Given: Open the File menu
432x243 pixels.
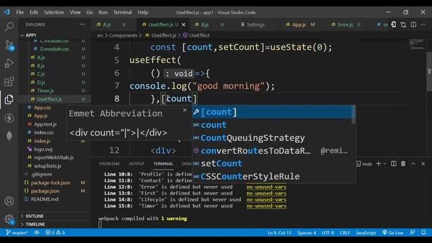Looking at the screenshot, I should point(20,12).
